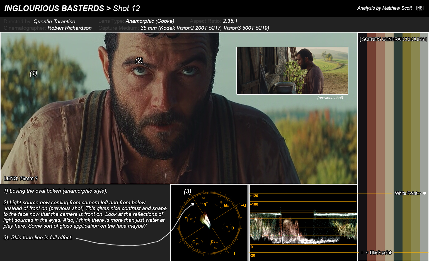This screenshot has height=261, width=429.
Task: Select the rust-brown stripe in the scene colours
Action: [371, 147]
